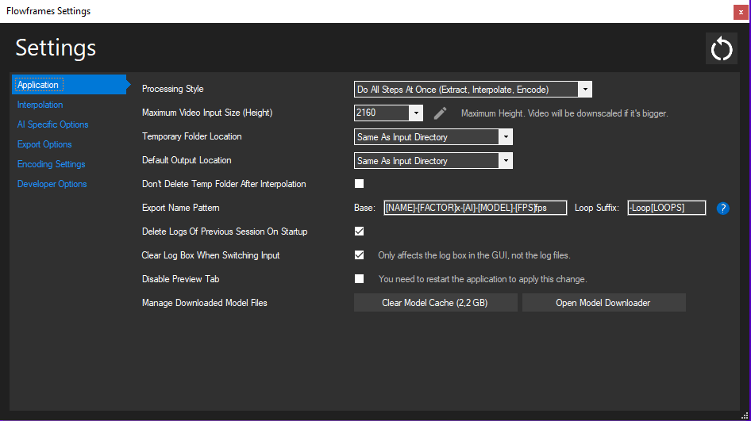Go to the Export Options tab

coord(44,144)
